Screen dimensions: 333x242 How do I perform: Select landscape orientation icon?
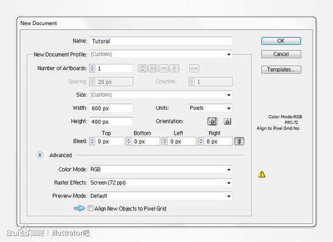tap(227, 121)
